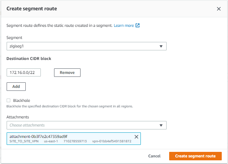Click the 710278559713 account ID text
The width and height of the screenshot is (228, 164).
click(x=75, y=141)
